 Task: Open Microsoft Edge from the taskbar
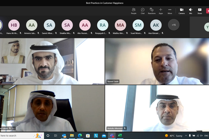point(80,136)
